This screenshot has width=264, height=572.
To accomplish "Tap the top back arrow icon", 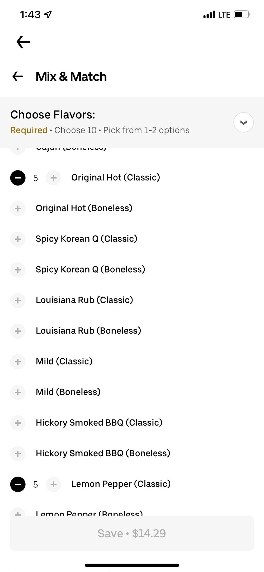I will 23,42.
